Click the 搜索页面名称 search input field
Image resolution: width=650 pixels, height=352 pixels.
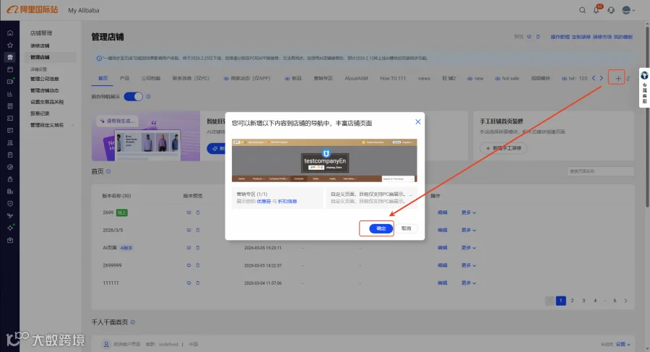pyautogui.click(x=600, y=171)
